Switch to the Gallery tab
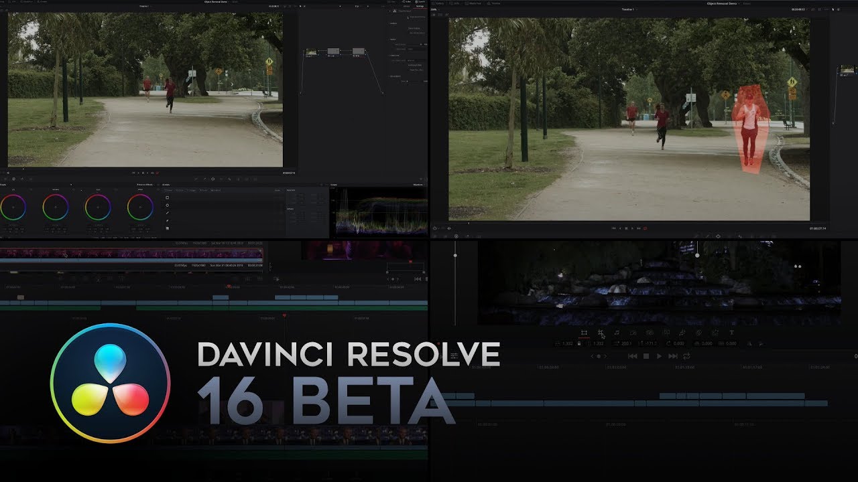 pos(438,3)
